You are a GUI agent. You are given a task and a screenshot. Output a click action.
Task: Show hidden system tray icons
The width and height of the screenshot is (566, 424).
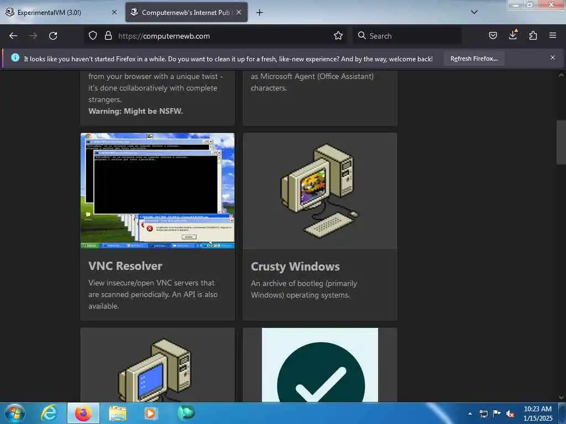coord(470,414)
